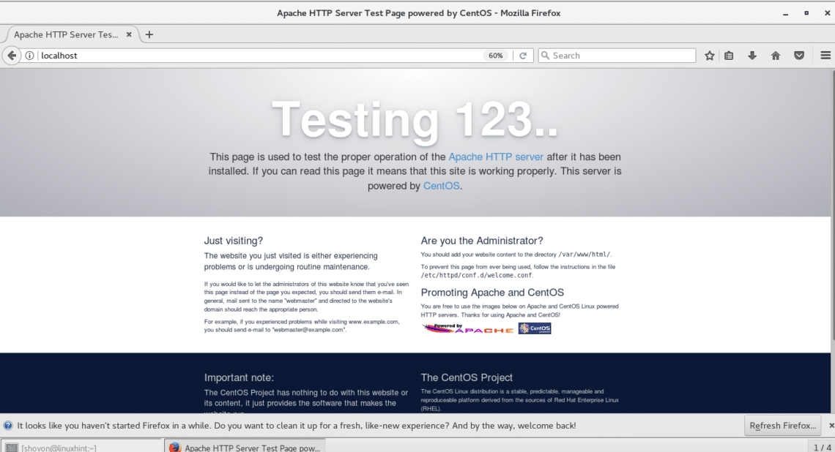The width and height of the screenshot is (835, 452).
Task: Click the www.example.com text
Action: (x=374, y=322)
